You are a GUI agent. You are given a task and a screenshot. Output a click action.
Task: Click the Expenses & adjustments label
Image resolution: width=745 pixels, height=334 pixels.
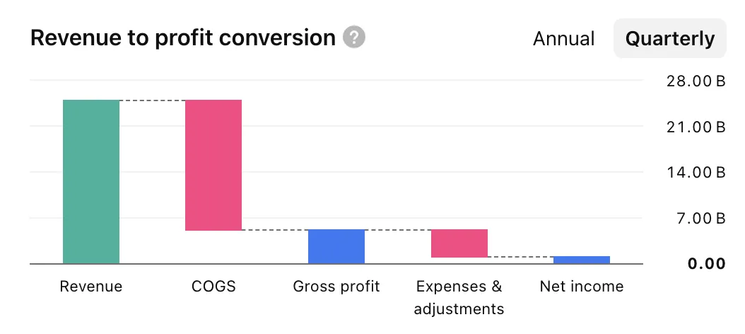click(459, 297)
